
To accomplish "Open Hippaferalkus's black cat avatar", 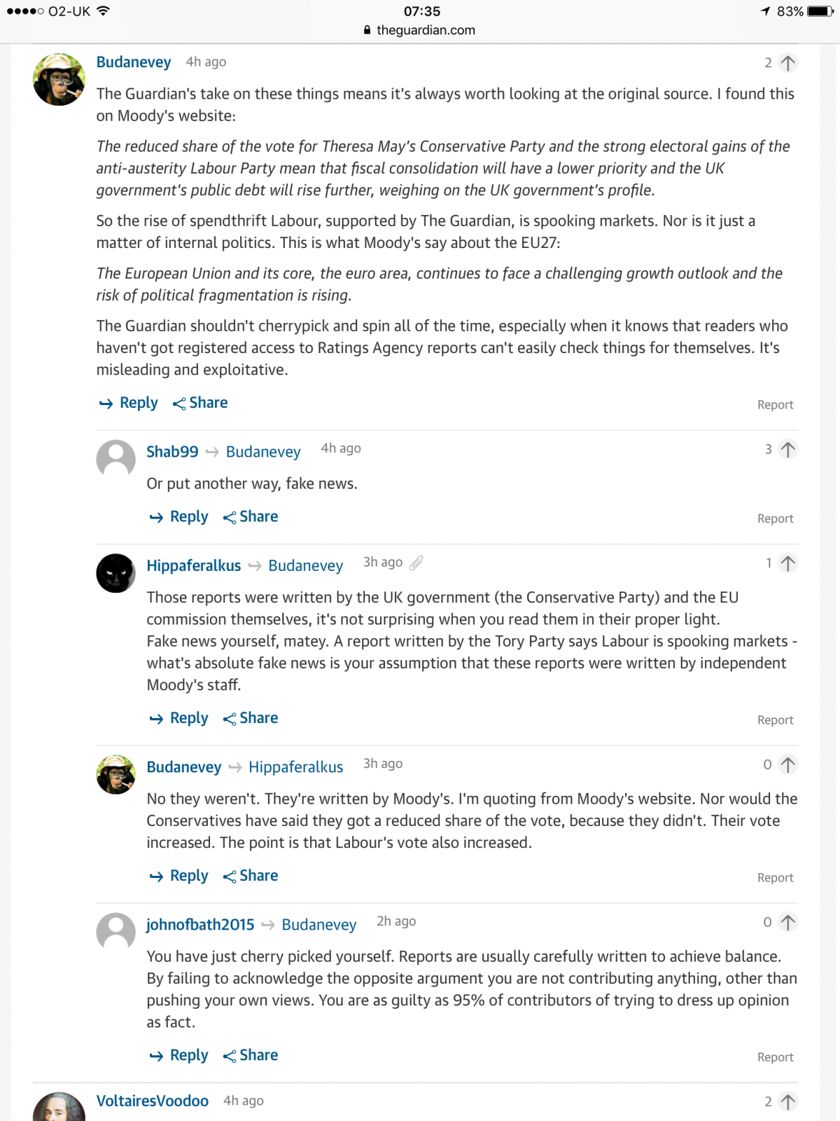I will tap(115, 573).
